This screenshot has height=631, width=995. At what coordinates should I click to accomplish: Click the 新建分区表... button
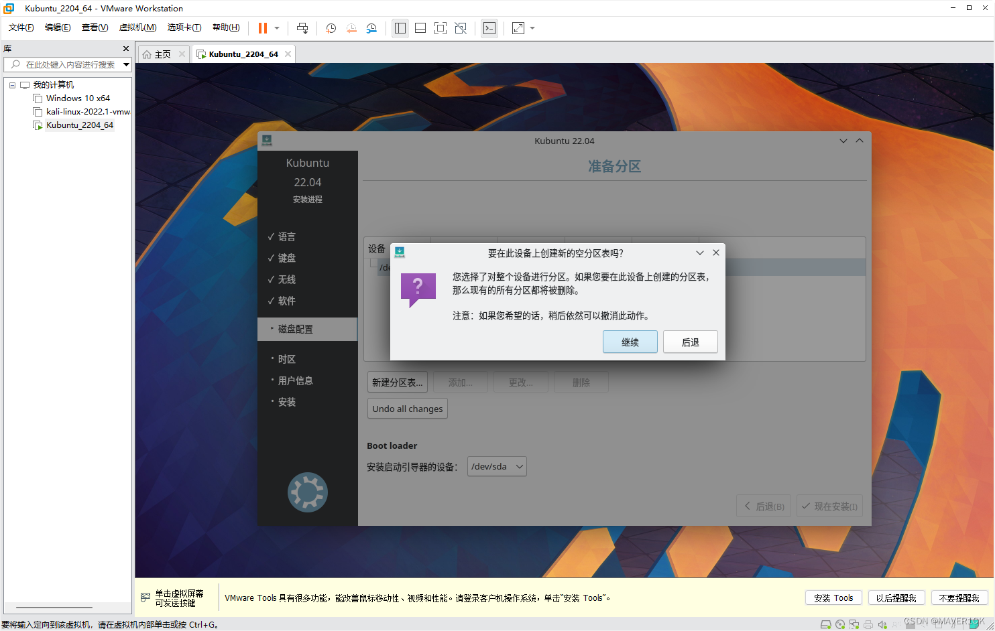398,382
